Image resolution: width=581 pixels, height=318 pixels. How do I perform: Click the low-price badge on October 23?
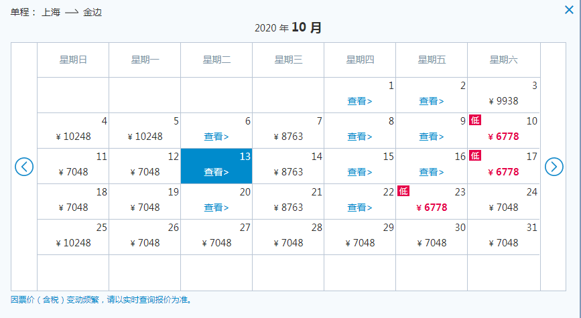(x=403, y=191)
